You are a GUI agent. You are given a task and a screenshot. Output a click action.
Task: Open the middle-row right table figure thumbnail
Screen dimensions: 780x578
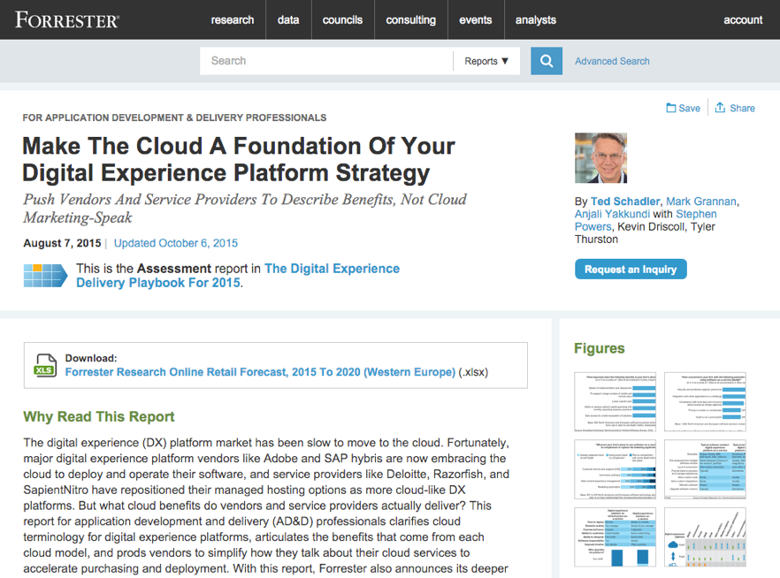(705, 469)
